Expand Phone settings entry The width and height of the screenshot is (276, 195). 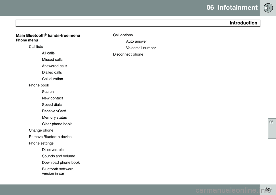(41, 143)
